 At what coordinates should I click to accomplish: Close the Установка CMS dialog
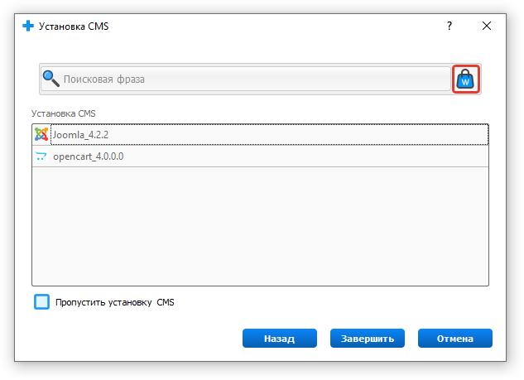(487, 26)
